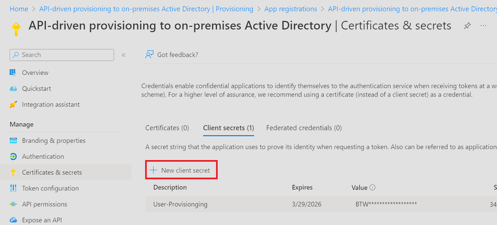
Task: Select Expose an API item
Action: point(42,220)
